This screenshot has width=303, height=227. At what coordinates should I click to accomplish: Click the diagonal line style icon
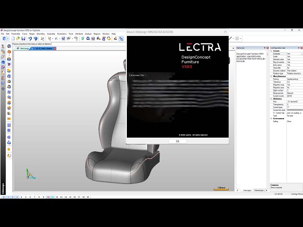tap(230, 38)
